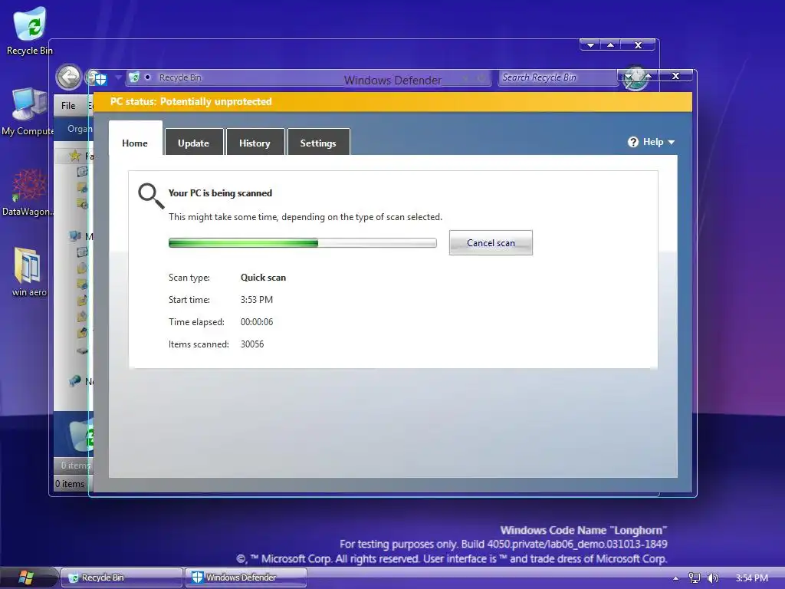Switch to the Update tab
785x589 pixels.
194,143
